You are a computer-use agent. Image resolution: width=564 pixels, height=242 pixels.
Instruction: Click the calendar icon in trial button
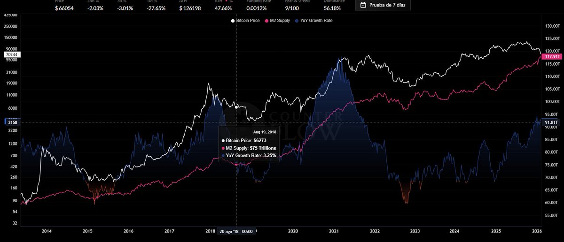coord(363,6)
